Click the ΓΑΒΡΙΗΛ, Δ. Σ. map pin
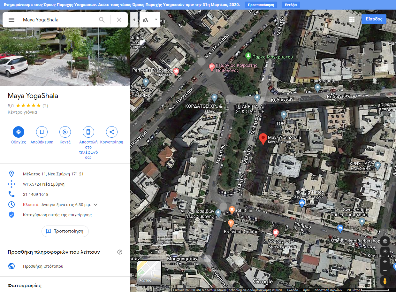This screenshot has width=396, height=292. click(x=257, y=98)
